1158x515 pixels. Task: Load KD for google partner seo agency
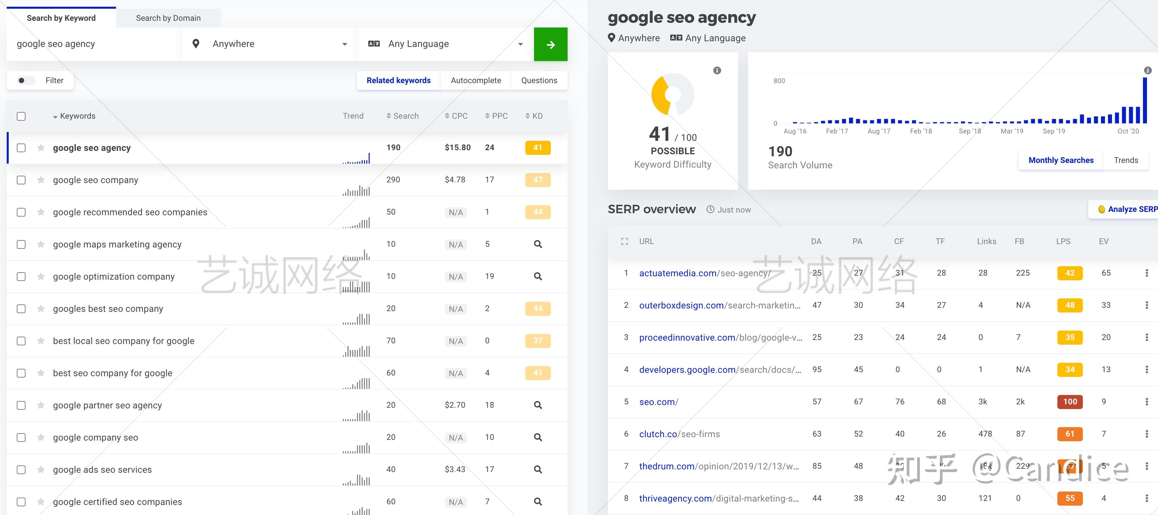click(x=538, y=405)
